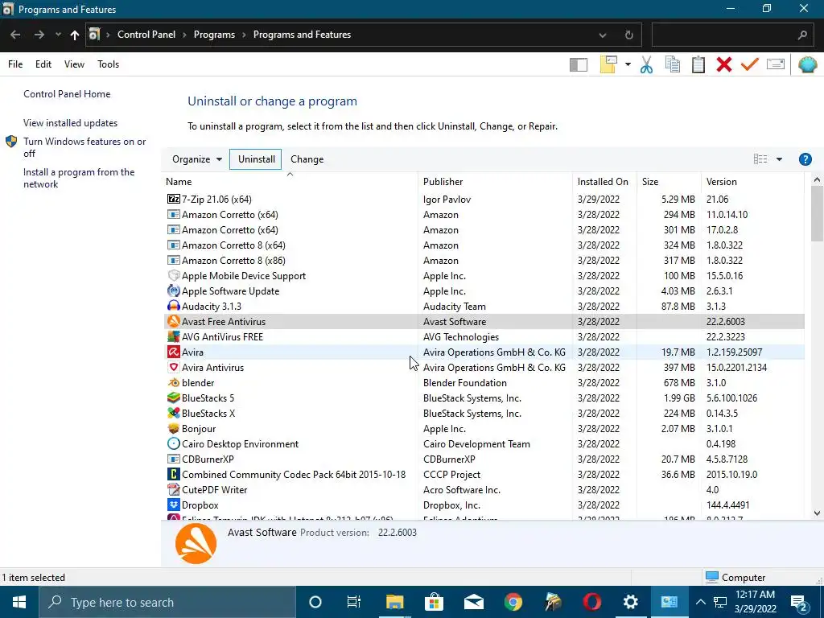Select AVG AntiVirus FREE entry

coord(484,337)
